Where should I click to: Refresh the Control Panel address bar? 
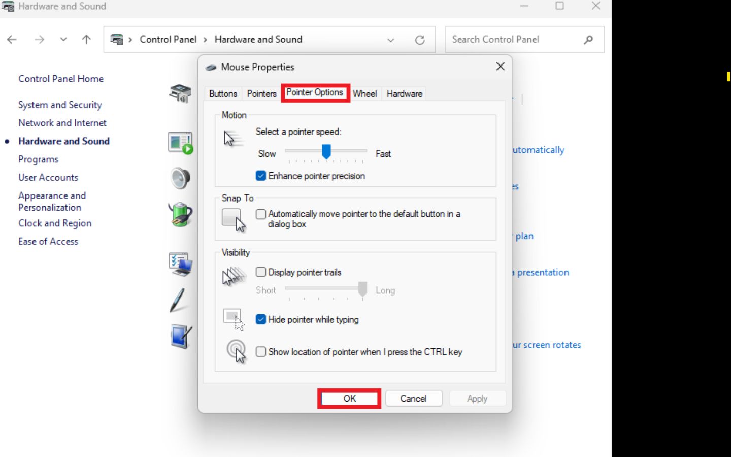pos(420,40)
